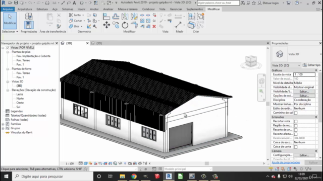Screen dimensions: 323x181
Task: Open Type Properties icon above Propriedades
Action: click(29, 16)
